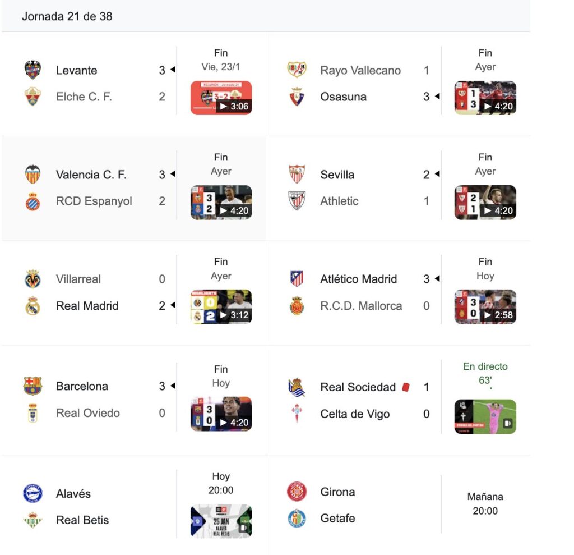Click the Girona crest icon
The width and height of the screenshot is (574, 555).
[297, 492]
